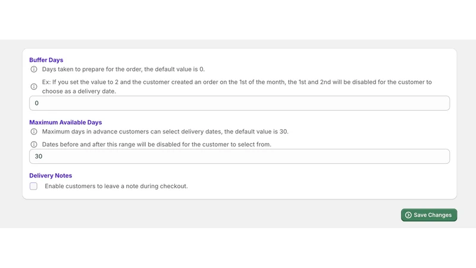Image resolution: width=476 pixels, height=268 pixels.
Task: Click the Buffer Days heading
Action: (x=46, y=60)
